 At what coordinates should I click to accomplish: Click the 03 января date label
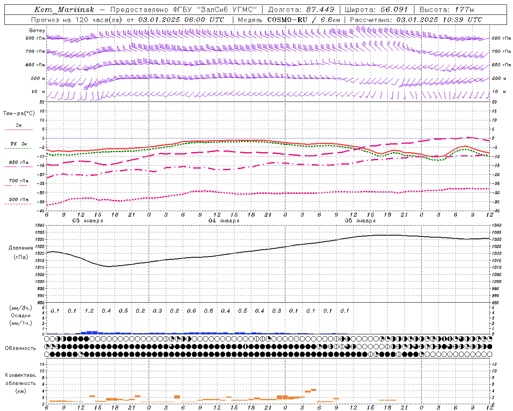(87, 220)
